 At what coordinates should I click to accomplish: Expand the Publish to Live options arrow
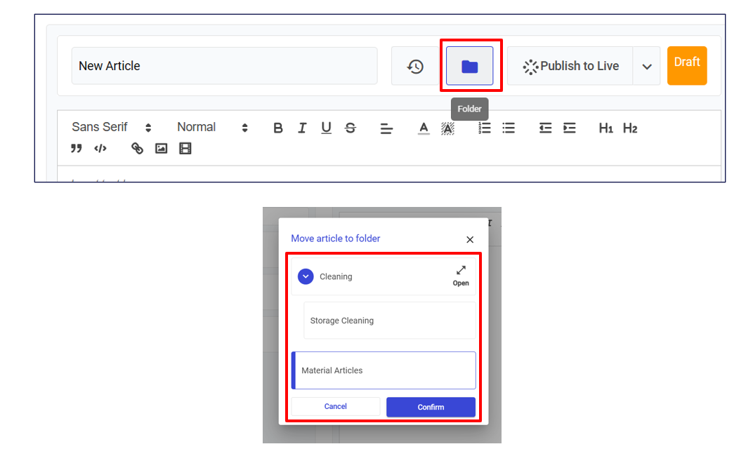click(647, 67)
